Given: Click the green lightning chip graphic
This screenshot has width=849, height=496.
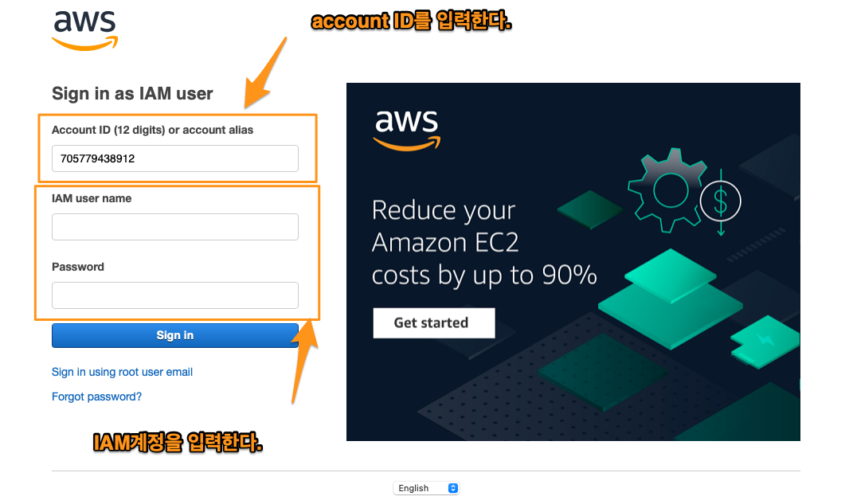Looking at the screenshot, I should tap(765, 342).
